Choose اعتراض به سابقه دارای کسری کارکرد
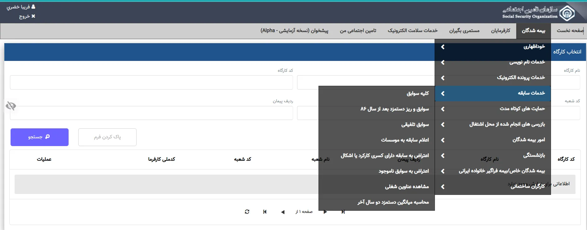This screenshot has width=587, height=230. click(377, 156)
